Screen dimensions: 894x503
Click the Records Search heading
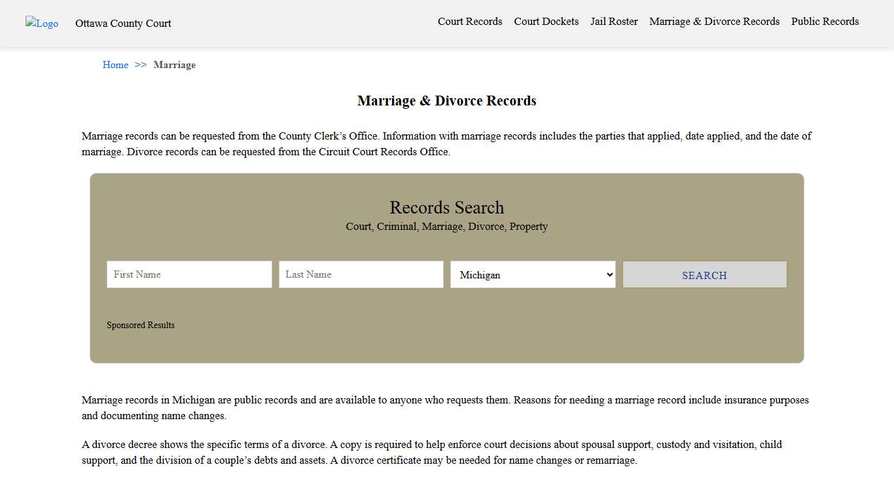[446, 208]
